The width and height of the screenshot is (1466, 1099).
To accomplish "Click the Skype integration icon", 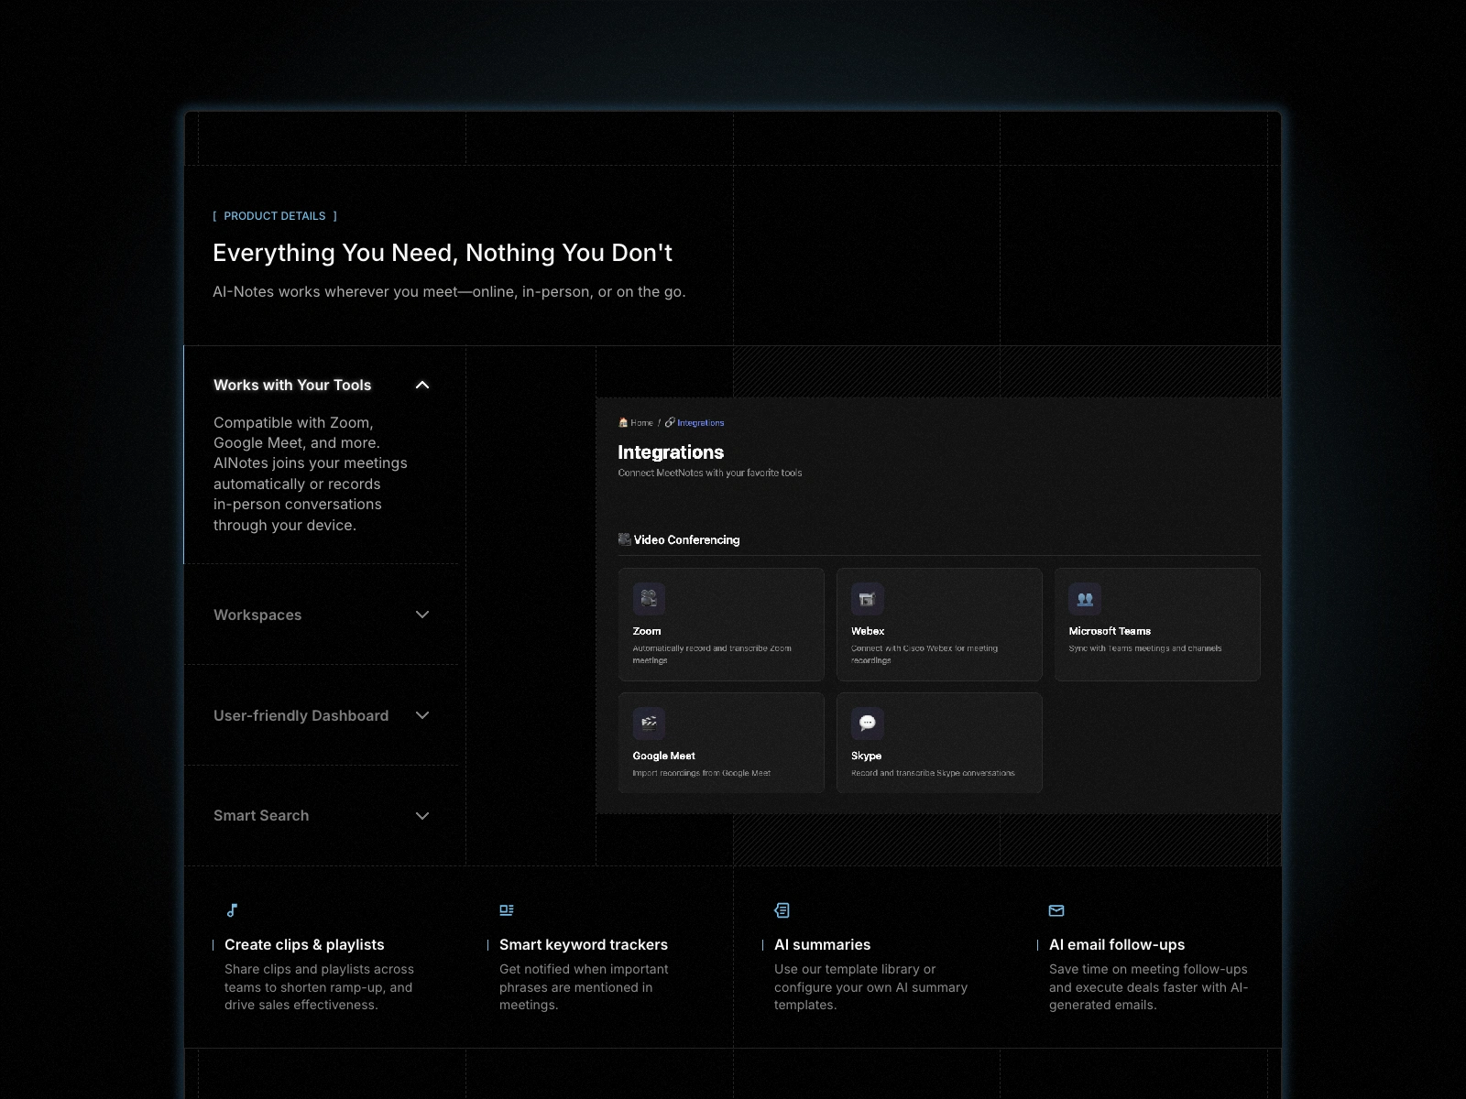I will click(867, 724).
